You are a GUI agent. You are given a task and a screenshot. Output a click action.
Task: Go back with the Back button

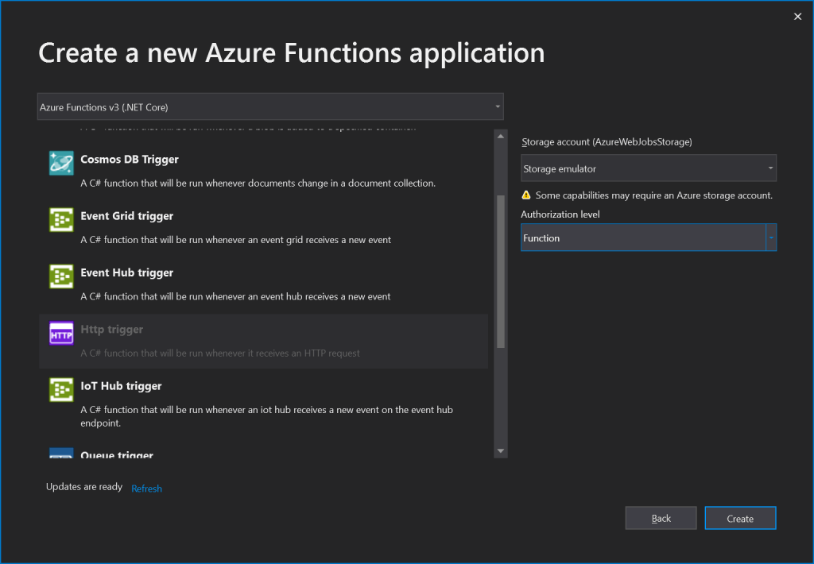[661, 519]
